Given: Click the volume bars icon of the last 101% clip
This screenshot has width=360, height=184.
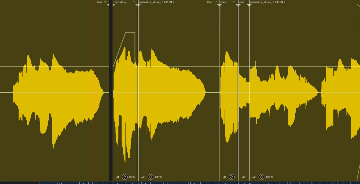Looking at the screenshot, I should pyautogui.click(x=254, y=177).
